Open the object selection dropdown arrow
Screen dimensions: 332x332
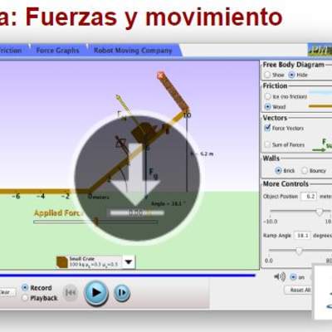(129, 261)
